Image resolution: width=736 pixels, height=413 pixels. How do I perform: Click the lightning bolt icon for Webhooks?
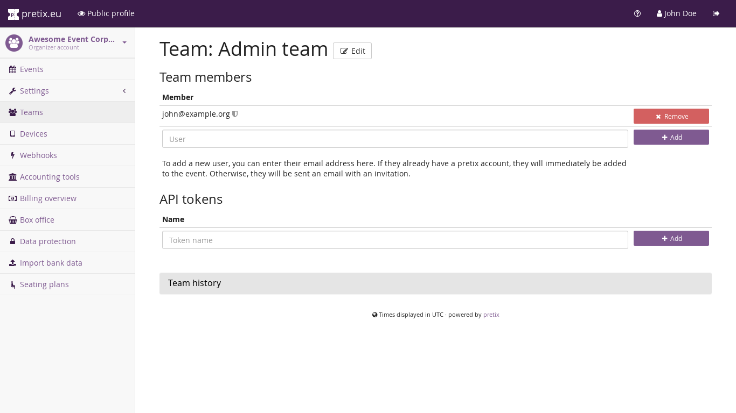[x=12, y=155]
